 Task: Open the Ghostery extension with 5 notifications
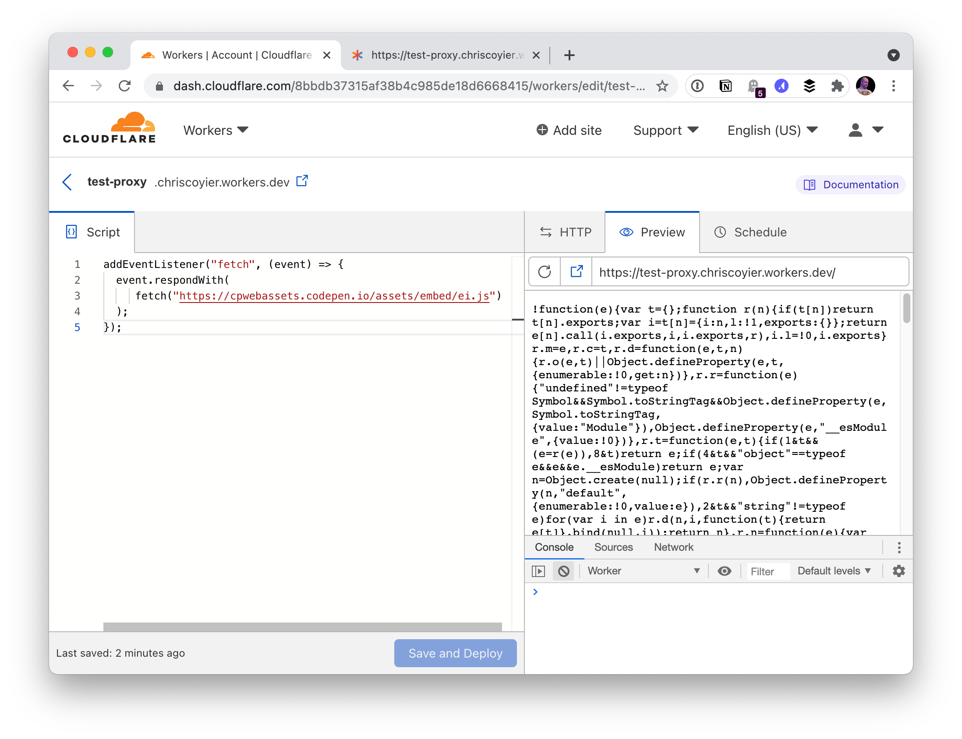(x=753, y=86)
